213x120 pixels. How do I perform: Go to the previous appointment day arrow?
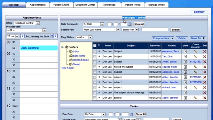coord(22,36)
